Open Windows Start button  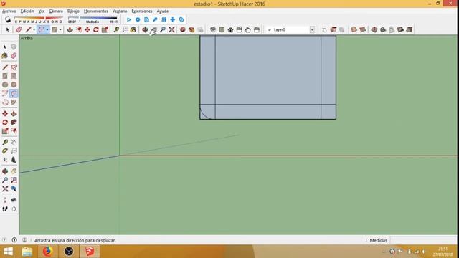8,252
